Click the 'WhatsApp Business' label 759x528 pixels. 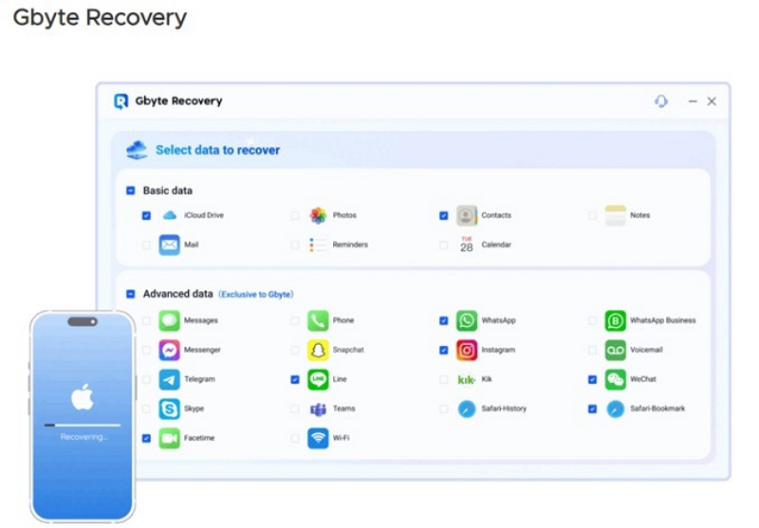(x=662, y=320)
